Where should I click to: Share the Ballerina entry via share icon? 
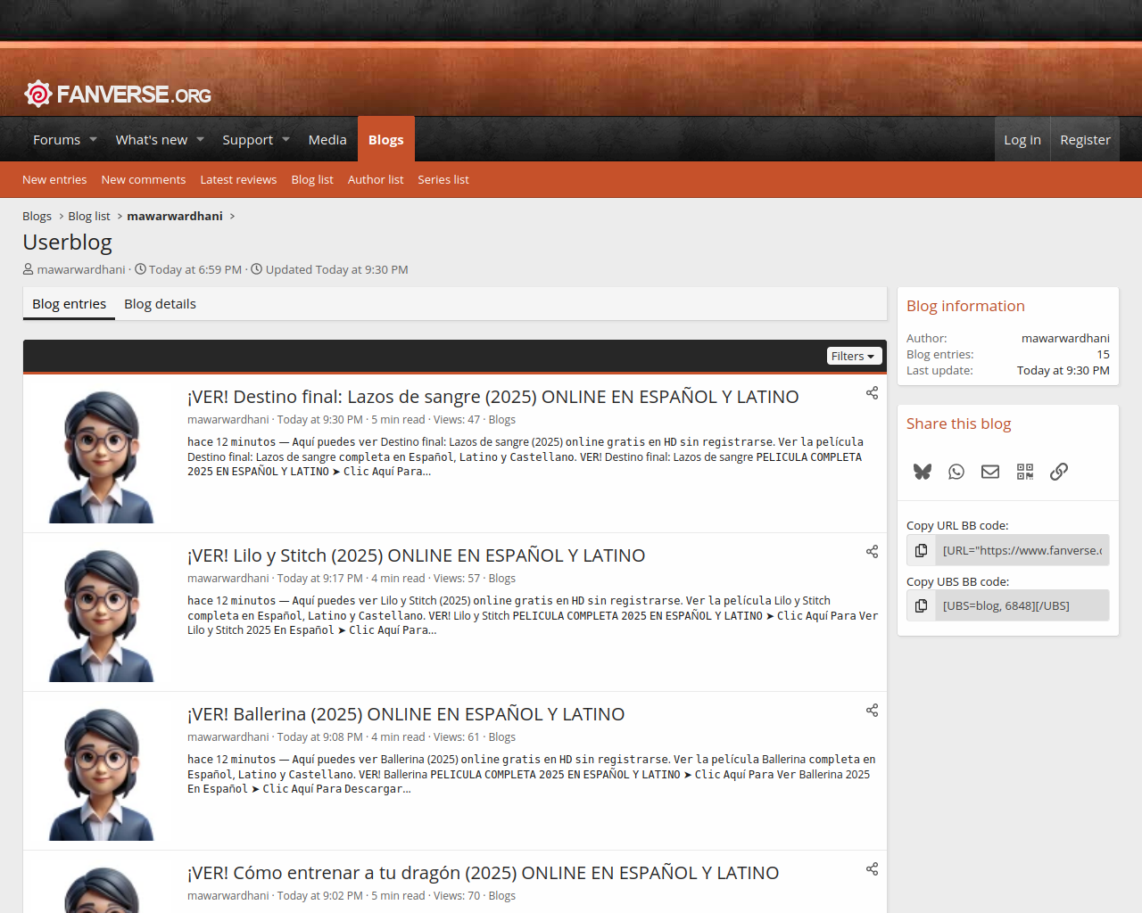(x=872, y=711)
